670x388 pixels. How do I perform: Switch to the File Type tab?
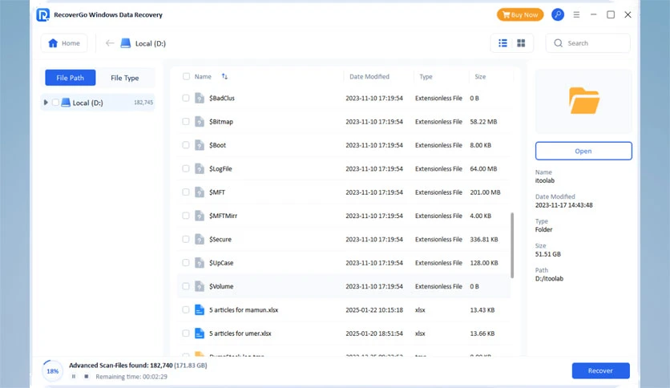coord(125,78)
